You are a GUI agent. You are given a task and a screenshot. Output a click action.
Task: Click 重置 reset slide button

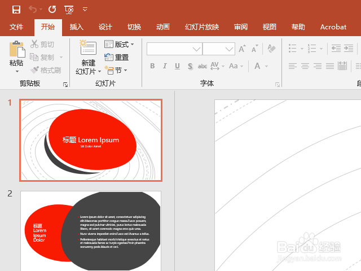pyautogui.click(x=117, y=57)
